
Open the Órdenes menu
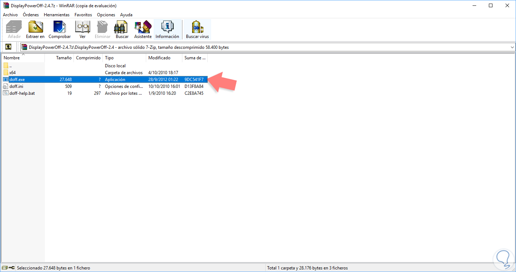pyautogui.click(x=31, y=15)
